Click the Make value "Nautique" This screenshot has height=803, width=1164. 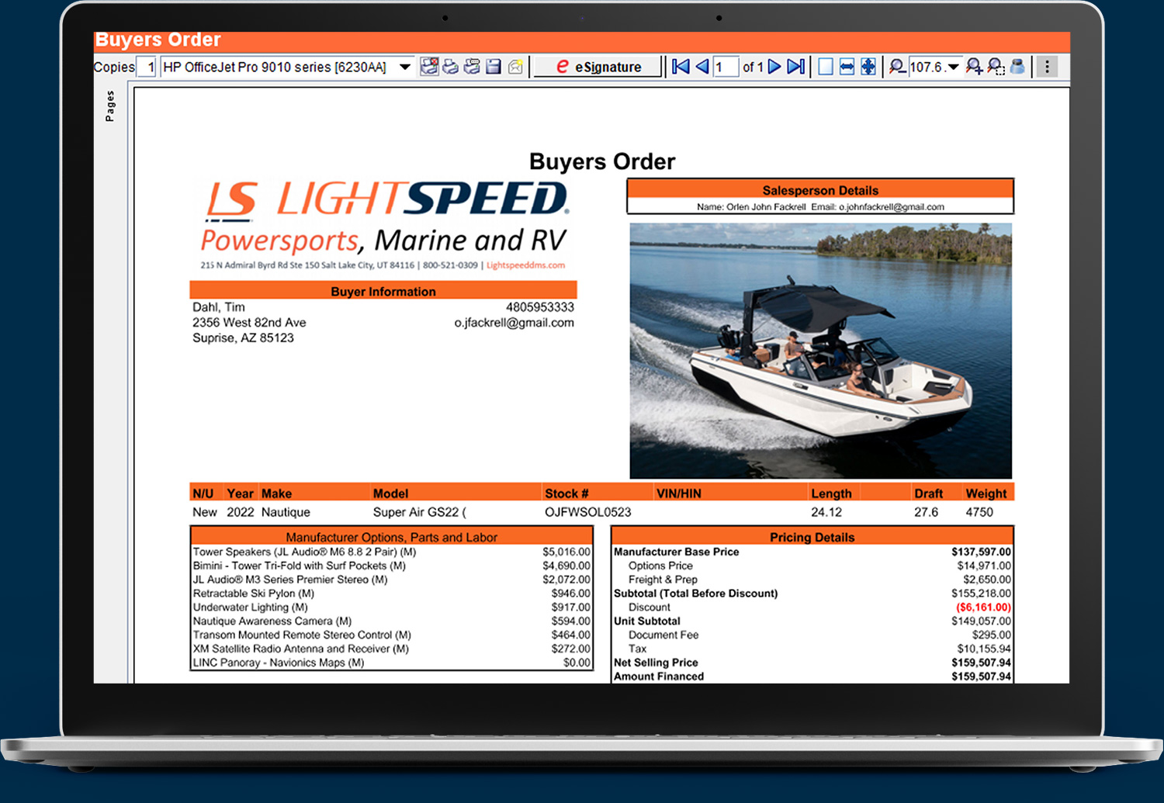pyautogui.click(x=286, y=512)
